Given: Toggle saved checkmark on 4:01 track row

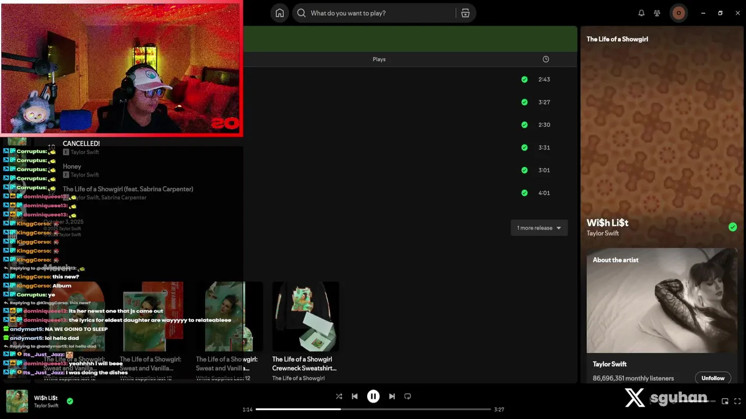Looking at the screenshot, I should [x=525, y=193].
